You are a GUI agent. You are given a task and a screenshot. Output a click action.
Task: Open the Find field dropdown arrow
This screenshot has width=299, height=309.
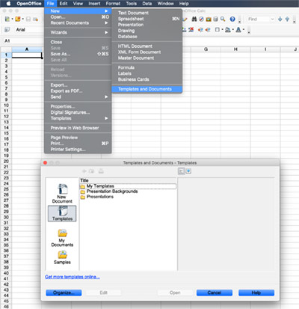point(272,19)
